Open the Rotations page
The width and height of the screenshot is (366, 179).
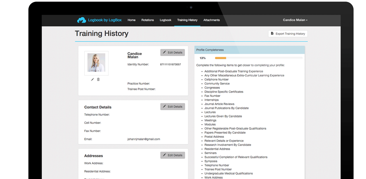[x=147, y=20]
